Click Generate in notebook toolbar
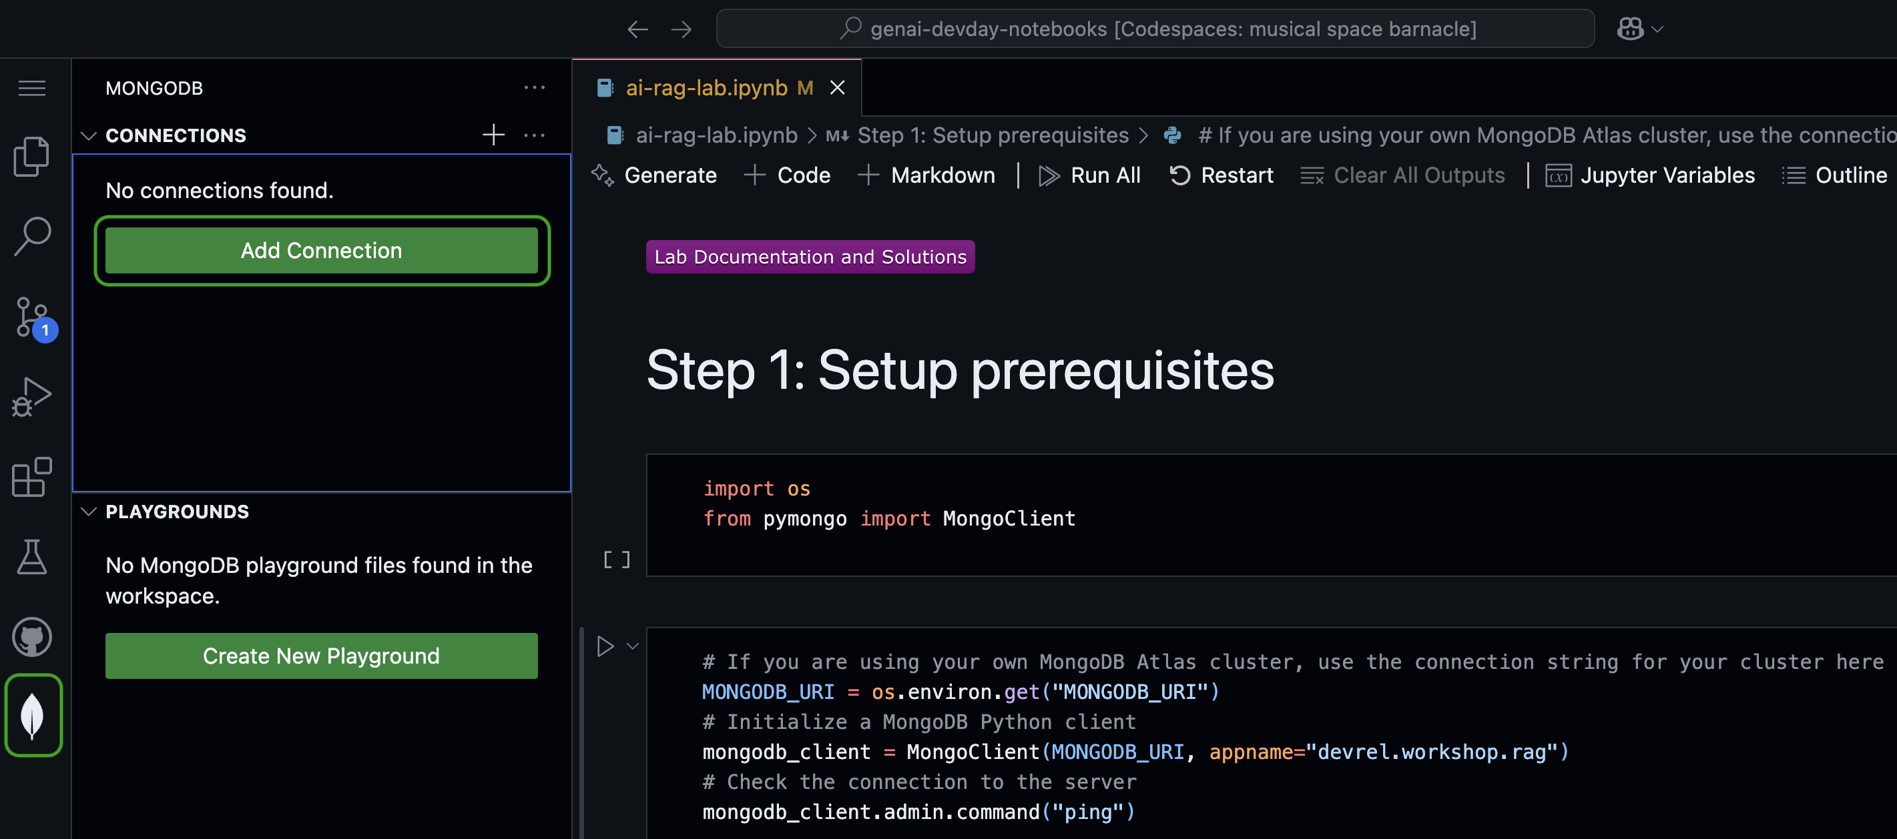 (x=654, y=175)
